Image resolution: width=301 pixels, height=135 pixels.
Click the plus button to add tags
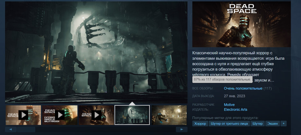click(284, 123)
